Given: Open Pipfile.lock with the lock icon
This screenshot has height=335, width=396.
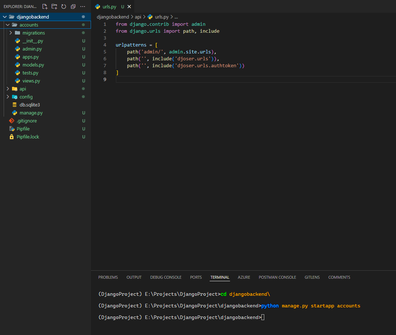Looking at the screenshot, I should pos(28,137).
